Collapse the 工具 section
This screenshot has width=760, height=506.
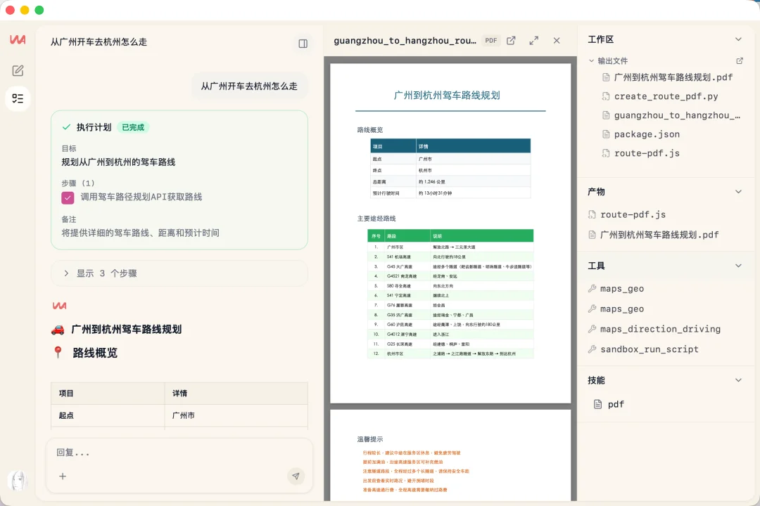pos(738,265)
